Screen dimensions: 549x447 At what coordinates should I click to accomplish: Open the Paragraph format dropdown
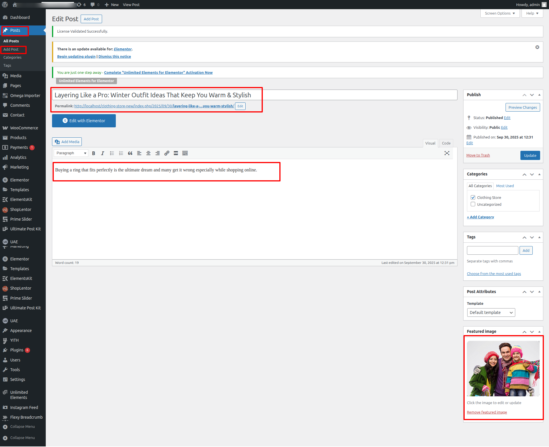point(71,153)
